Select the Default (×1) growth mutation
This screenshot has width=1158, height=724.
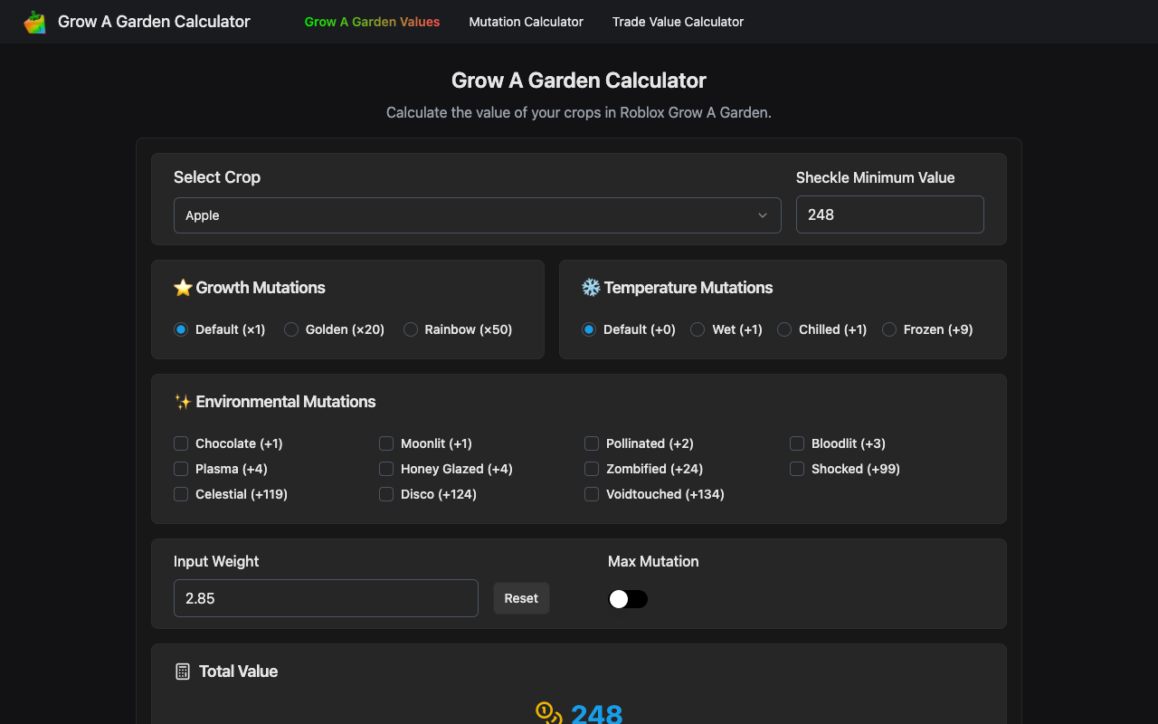click(x=181, y=329)
